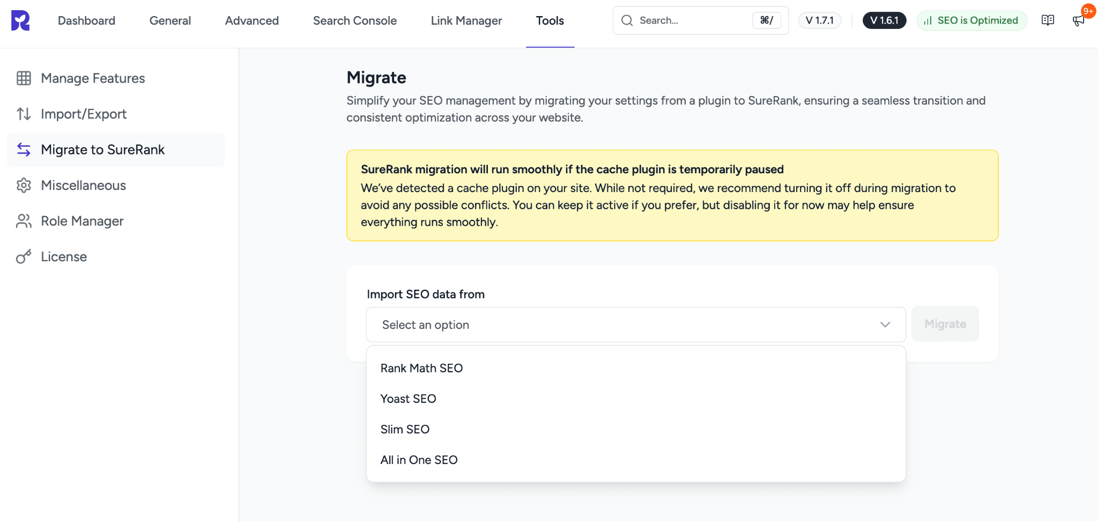
Task: Click the SEO is Optimized status badge
Action: point(971,20)
